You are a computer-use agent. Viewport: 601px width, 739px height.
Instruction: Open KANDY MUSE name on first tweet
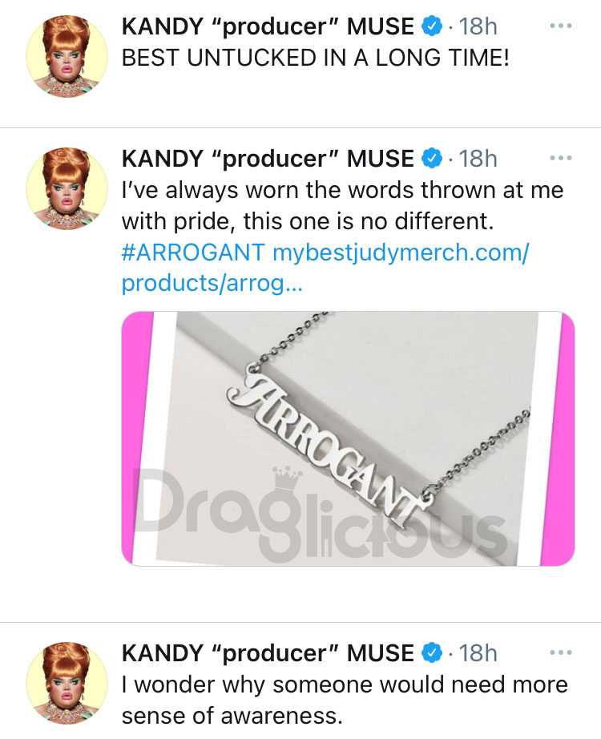pyautogui.click(x=268, y=26)
